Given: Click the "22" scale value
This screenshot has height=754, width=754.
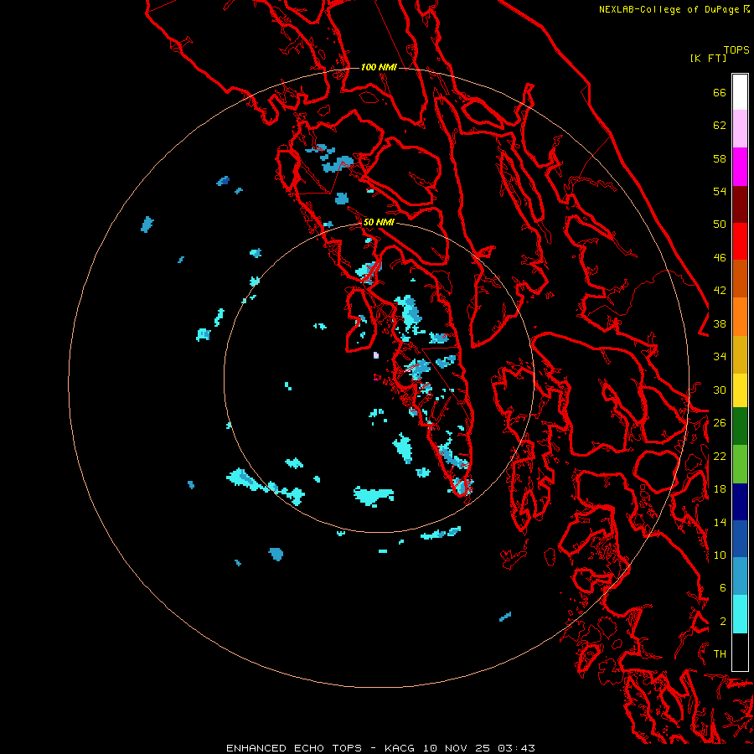Looking at the screenshot, I should [720, 456].
